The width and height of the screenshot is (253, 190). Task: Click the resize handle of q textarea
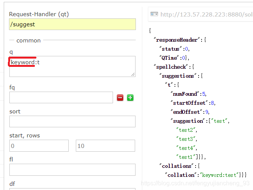(x=133, y=74)
